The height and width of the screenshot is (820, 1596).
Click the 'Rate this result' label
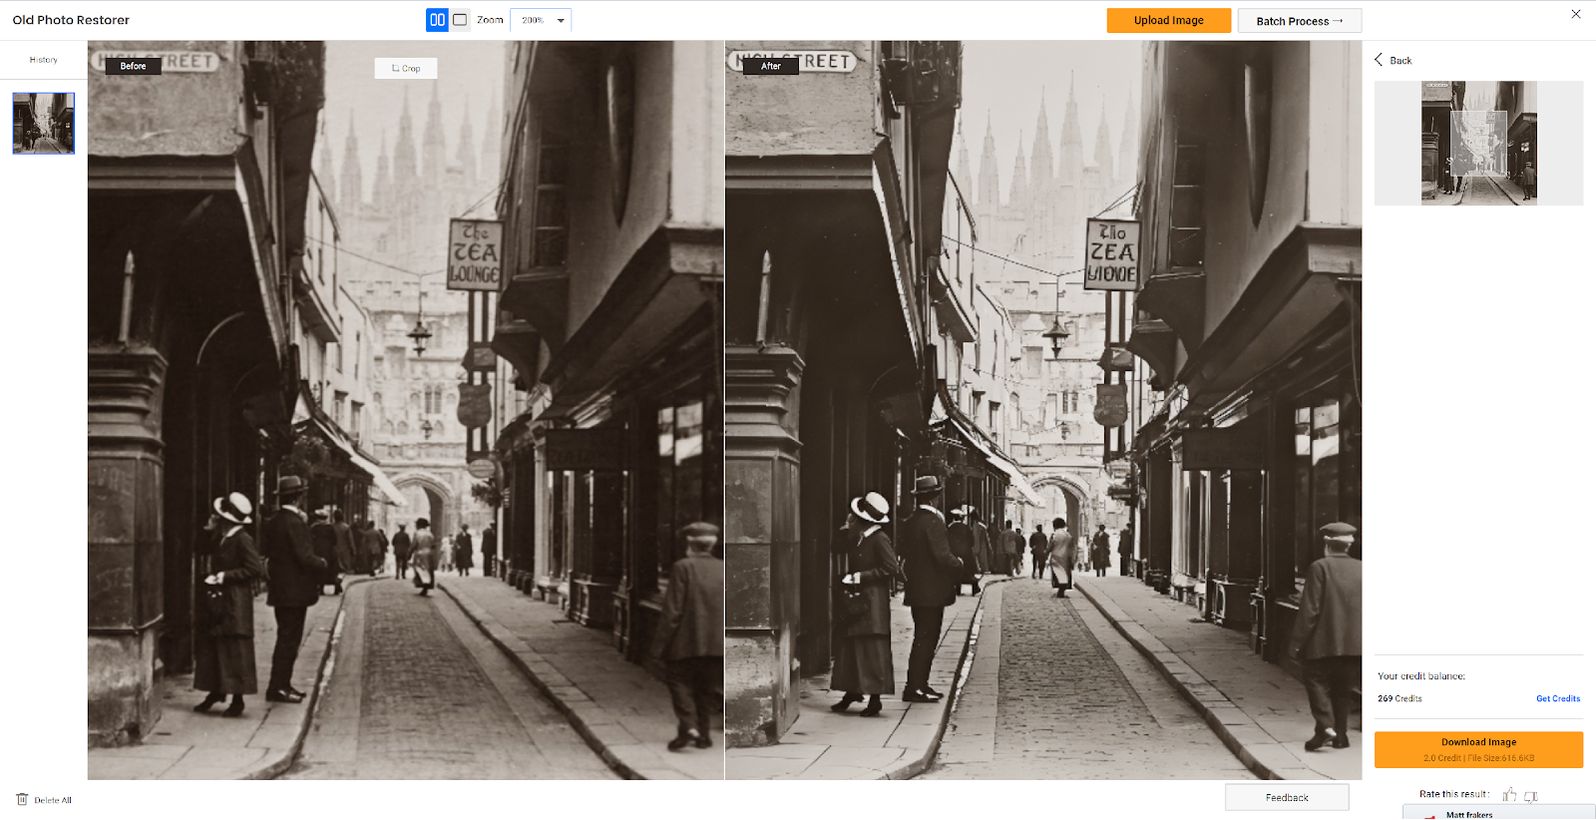pyautogui.click(x=1454, y=794)
